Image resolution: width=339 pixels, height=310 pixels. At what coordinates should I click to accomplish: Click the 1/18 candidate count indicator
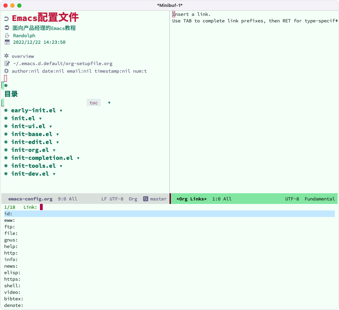tap(10, 207)
